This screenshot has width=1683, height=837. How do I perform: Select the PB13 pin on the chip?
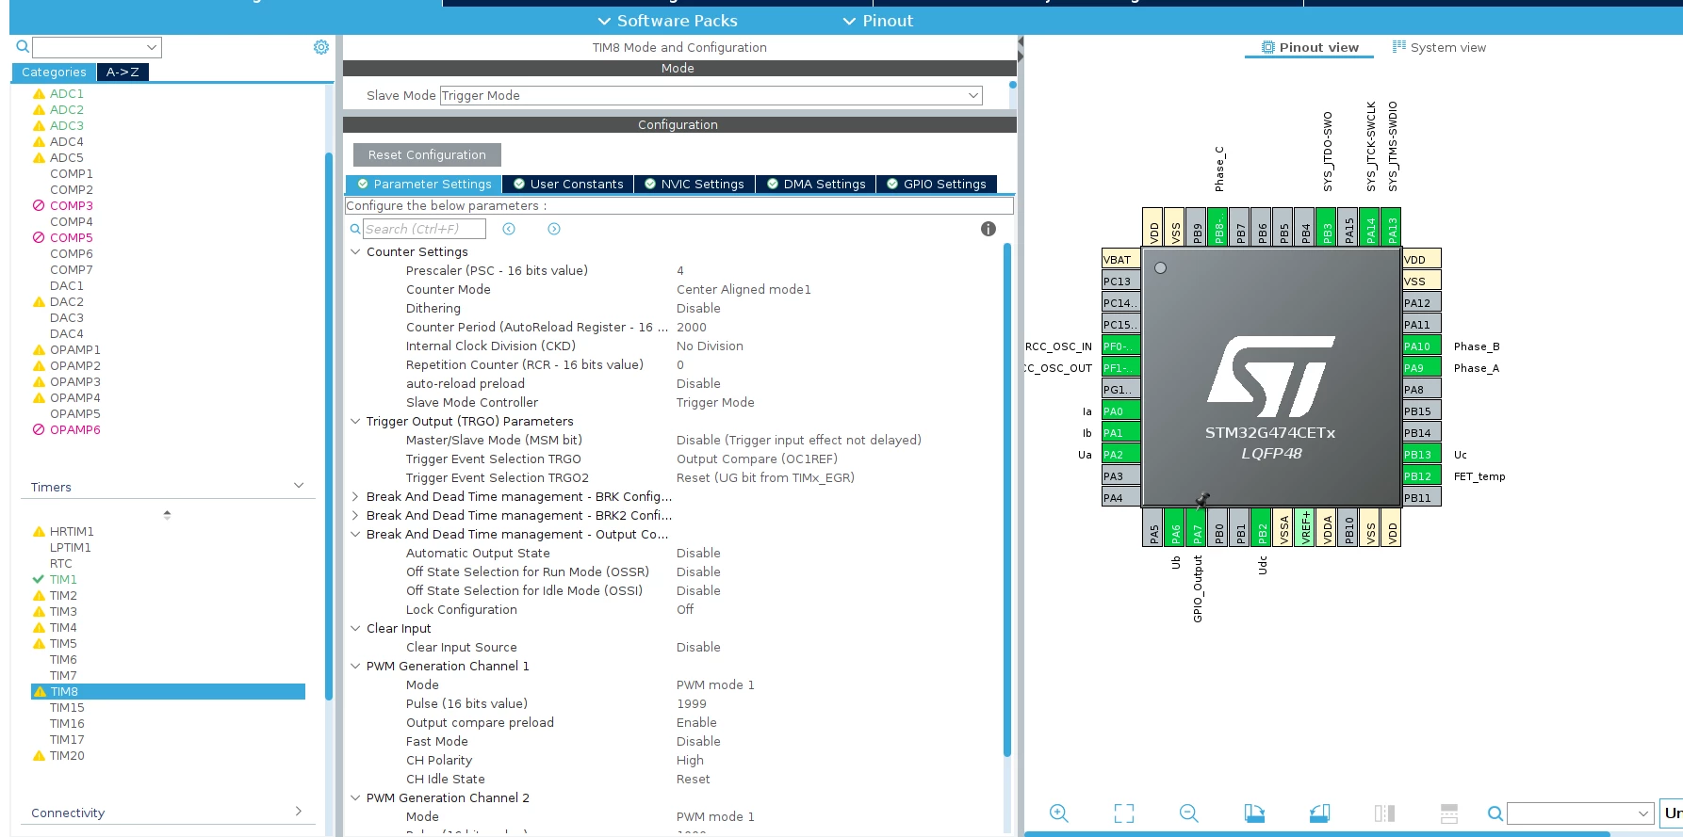coord(1421,454)
